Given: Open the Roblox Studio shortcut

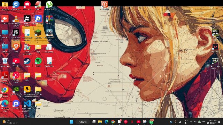Looking at the screenshot, I should [x=27, y=18].
